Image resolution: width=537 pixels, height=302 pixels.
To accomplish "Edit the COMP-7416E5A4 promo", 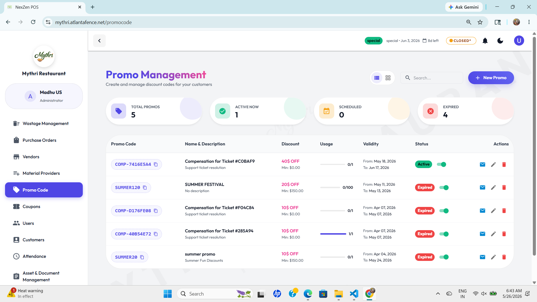I will click(493, 164).
